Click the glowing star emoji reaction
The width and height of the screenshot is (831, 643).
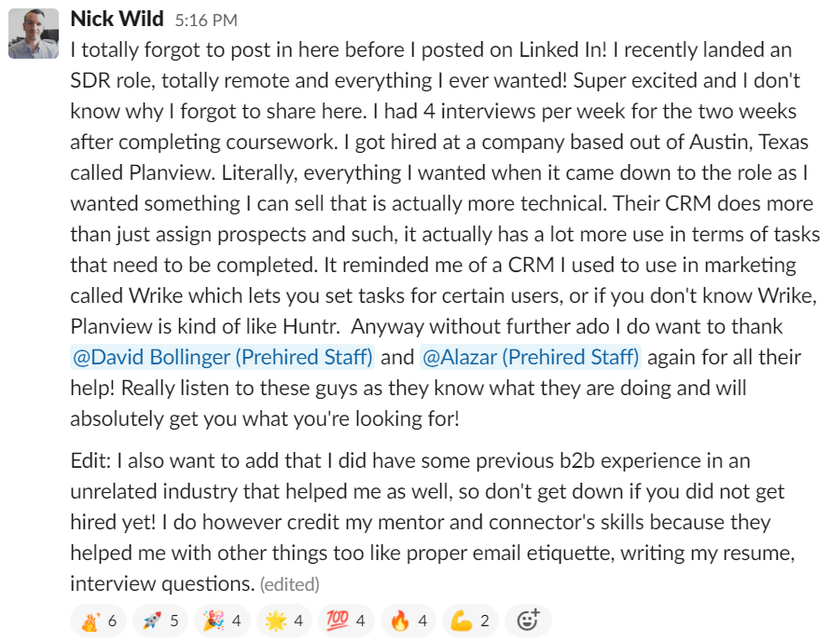pyautogui.click(x=283, y=620)
